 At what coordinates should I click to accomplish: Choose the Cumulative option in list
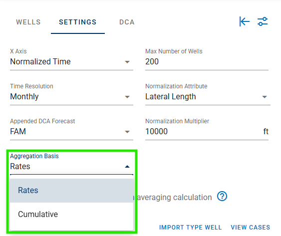71,215
